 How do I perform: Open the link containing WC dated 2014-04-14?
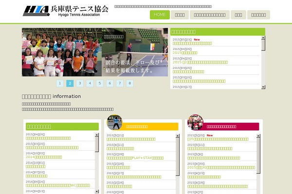point(58,185)
